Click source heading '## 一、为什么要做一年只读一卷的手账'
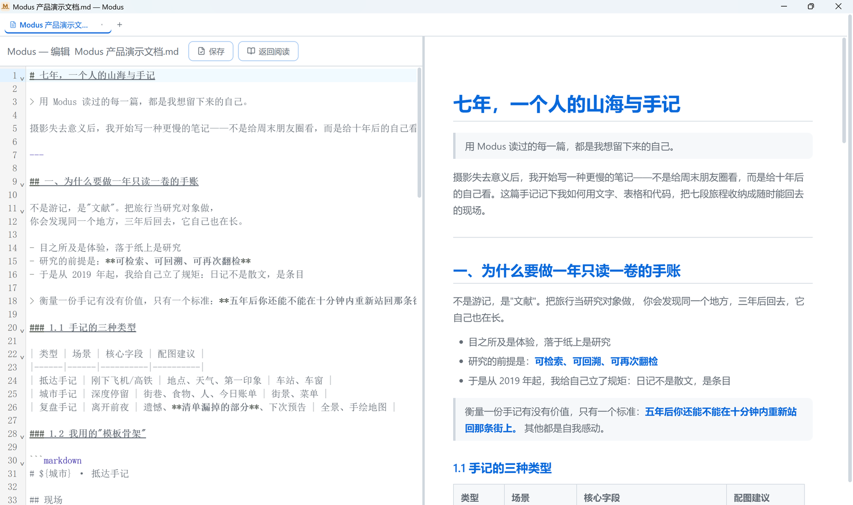 click(x=114, y=181)
